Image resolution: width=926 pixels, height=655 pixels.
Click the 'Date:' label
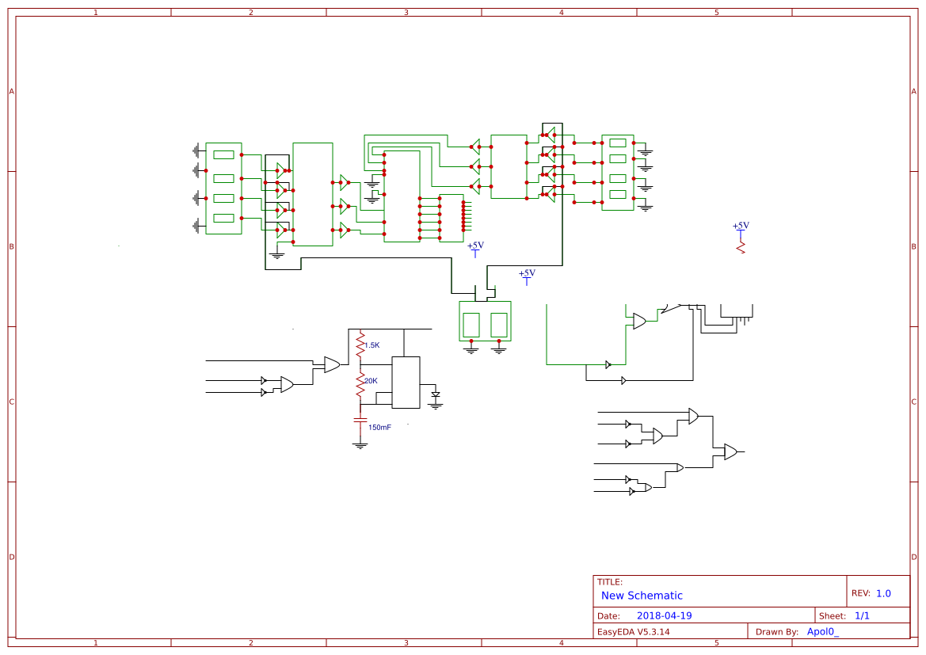click(609, 615)
